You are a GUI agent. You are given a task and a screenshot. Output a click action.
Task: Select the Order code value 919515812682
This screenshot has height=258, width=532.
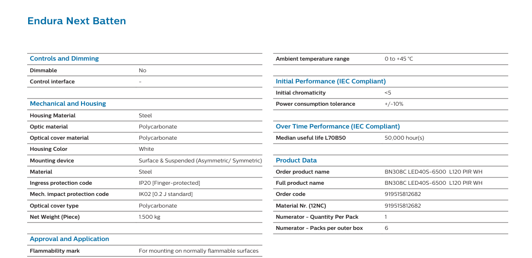pos(403,194)
